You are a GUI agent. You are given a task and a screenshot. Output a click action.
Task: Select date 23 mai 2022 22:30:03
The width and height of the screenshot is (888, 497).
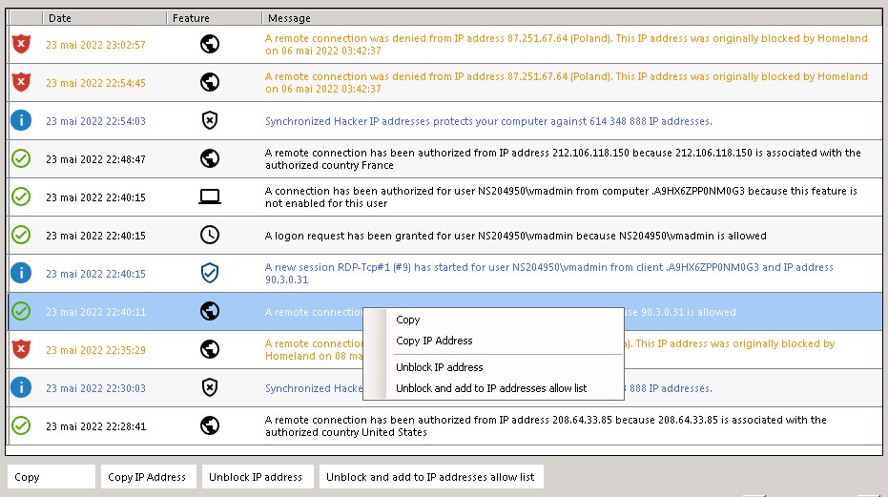[x=95, y=388]
